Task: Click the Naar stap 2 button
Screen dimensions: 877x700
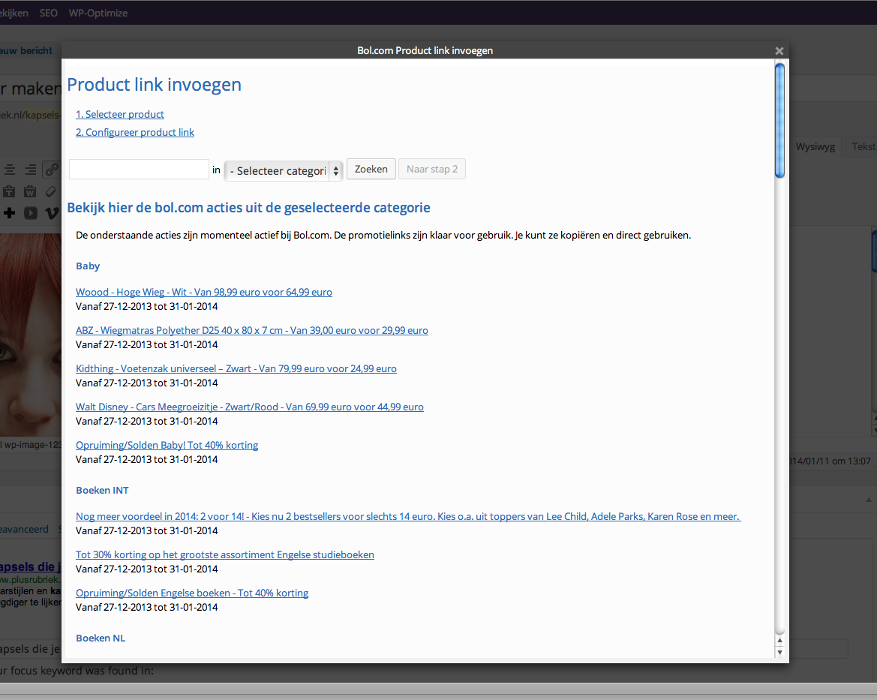Action: tap(432, 169)
